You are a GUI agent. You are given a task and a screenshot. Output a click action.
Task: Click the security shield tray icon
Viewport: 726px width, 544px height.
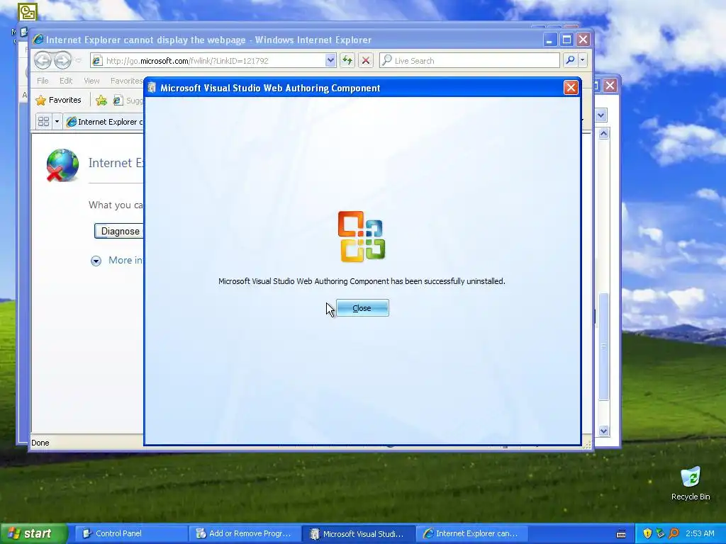click(647, 533)
